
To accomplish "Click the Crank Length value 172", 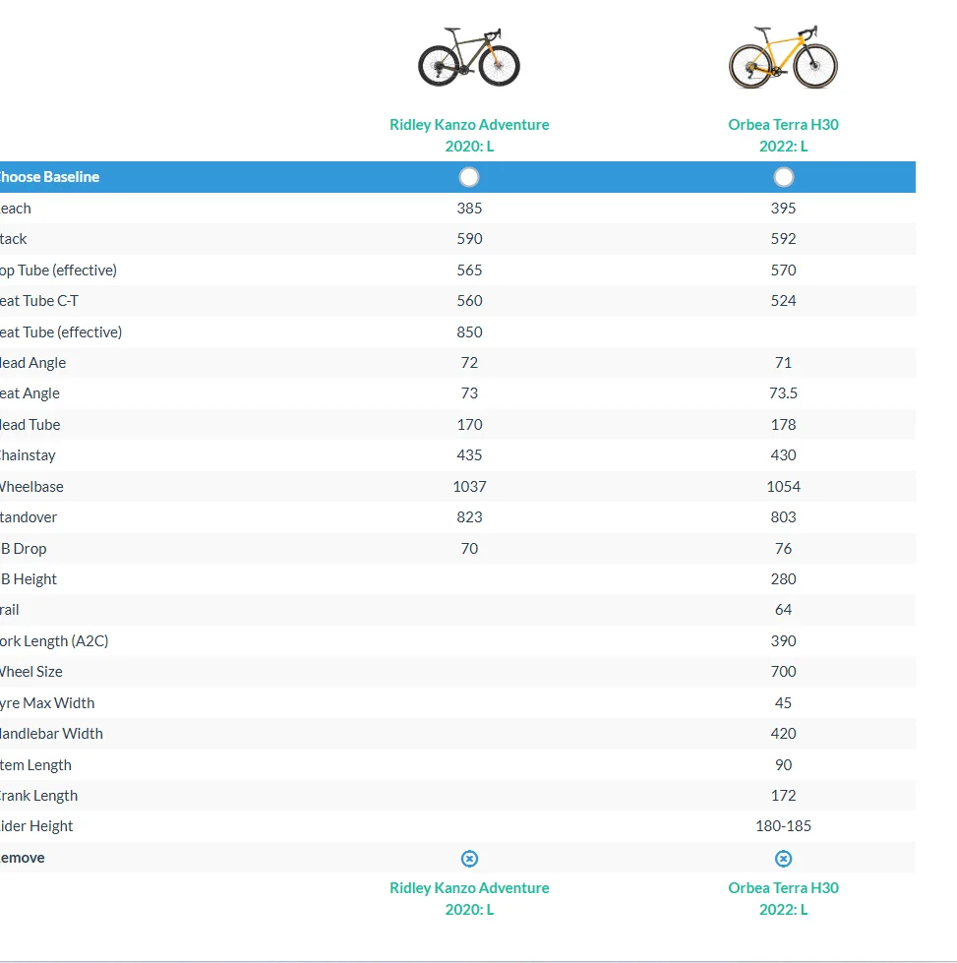I will [783, 796].
